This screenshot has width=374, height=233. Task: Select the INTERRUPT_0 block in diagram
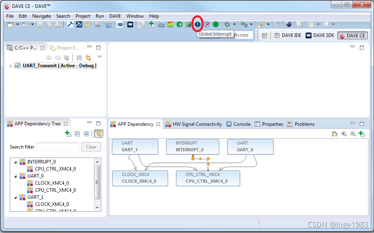coord(193,147)
